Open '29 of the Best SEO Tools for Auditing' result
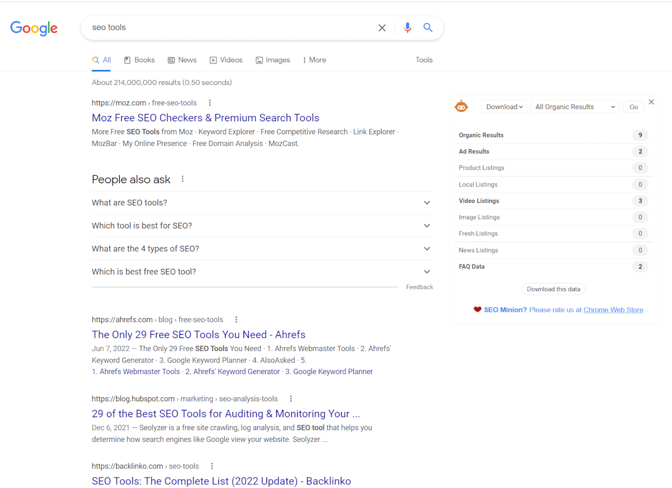Image resolution: width=672 pixels, height=488 pixels. (226, 413)
